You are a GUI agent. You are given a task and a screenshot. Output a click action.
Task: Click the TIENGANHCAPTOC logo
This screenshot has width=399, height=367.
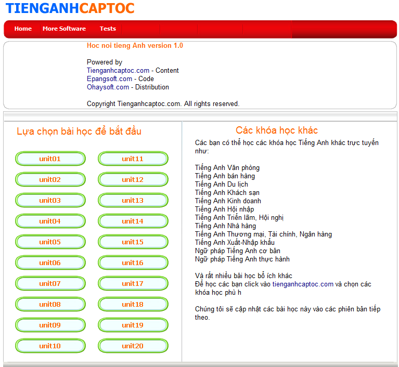(x=70, y=9)
